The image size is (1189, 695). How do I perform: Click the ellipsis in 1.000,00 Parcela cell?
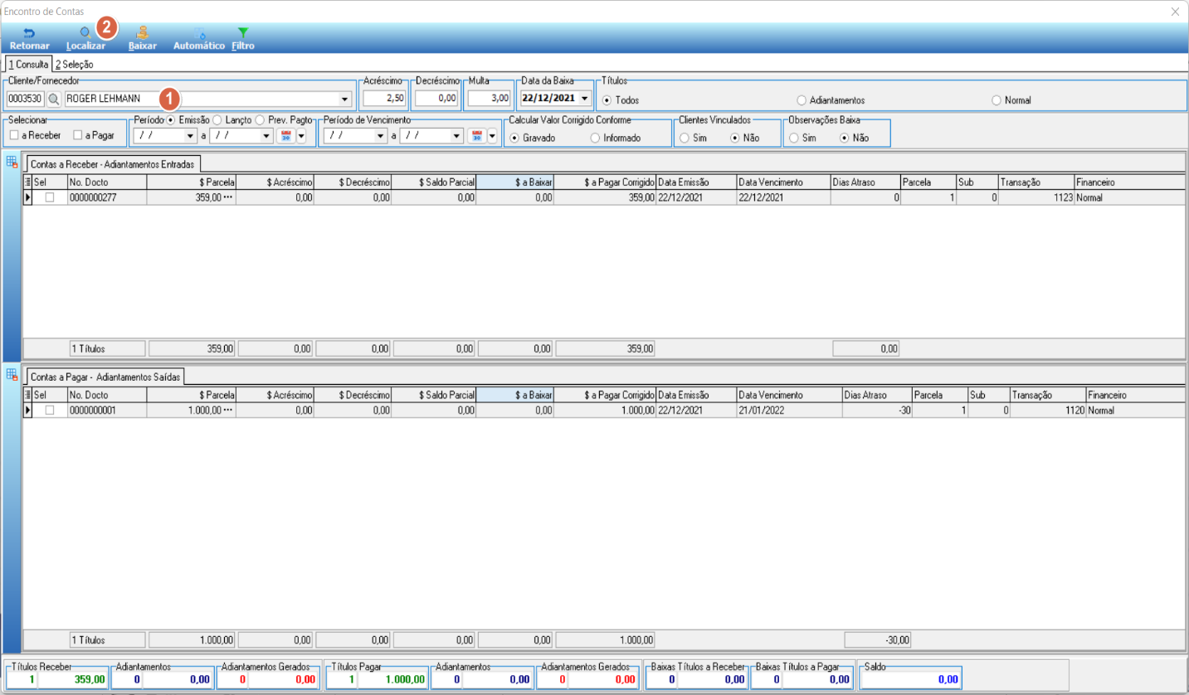(229, 411)
